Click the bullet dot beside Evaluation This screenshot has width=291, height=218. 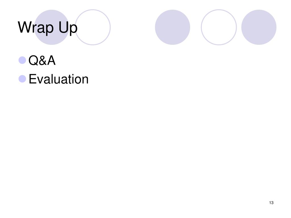pyautogui.click(x=22, y=79)
